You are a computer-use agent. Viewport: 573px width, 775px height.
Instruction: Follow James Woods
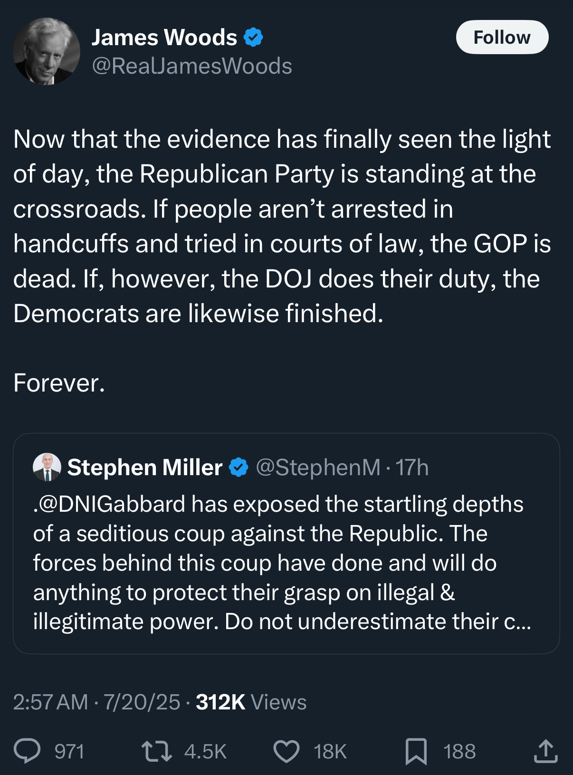[x=502, y=37]
